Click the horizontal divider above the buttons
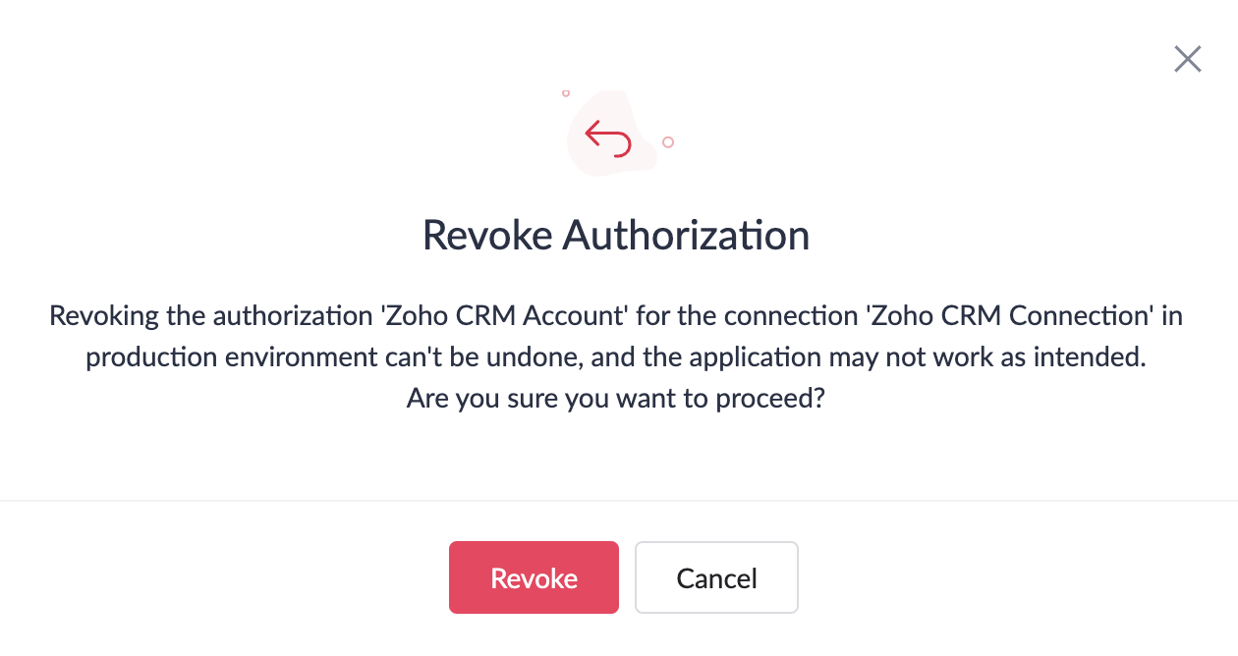 [x=619, y=501]
